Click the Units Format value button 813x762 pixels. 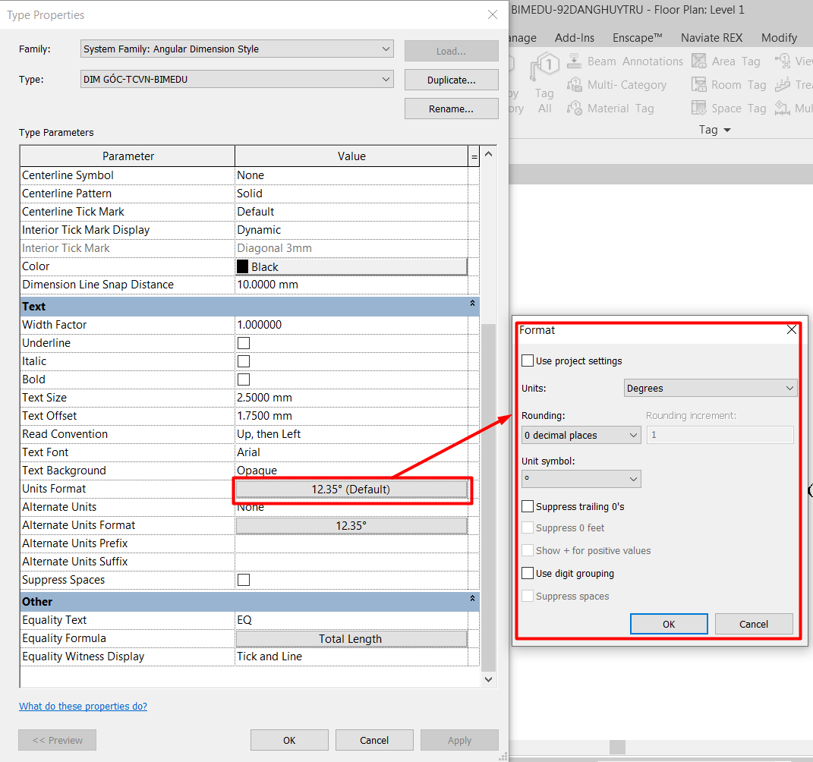pos(351,490)
